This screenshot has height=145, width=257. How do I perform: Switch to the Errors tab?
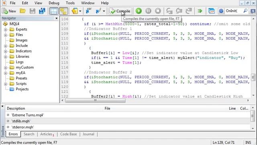tap(13, 134)
